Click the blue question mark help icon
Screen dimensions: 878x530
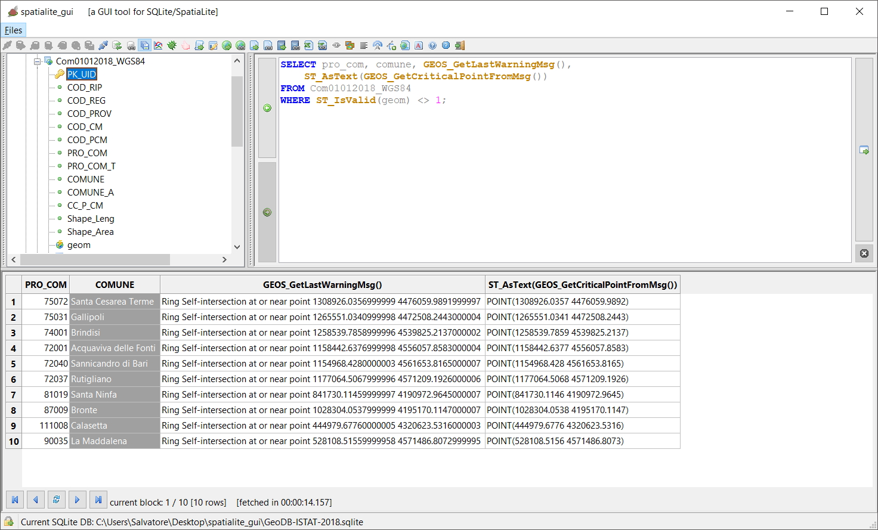pyautogui.click(x=432, y=45)
